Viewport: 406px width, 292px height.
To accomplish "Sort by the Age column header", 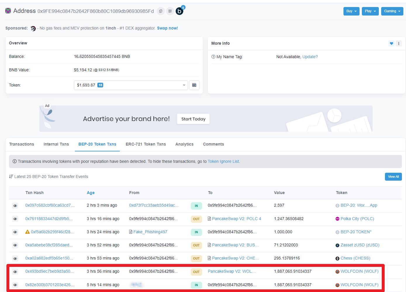I will click(91, 193).
